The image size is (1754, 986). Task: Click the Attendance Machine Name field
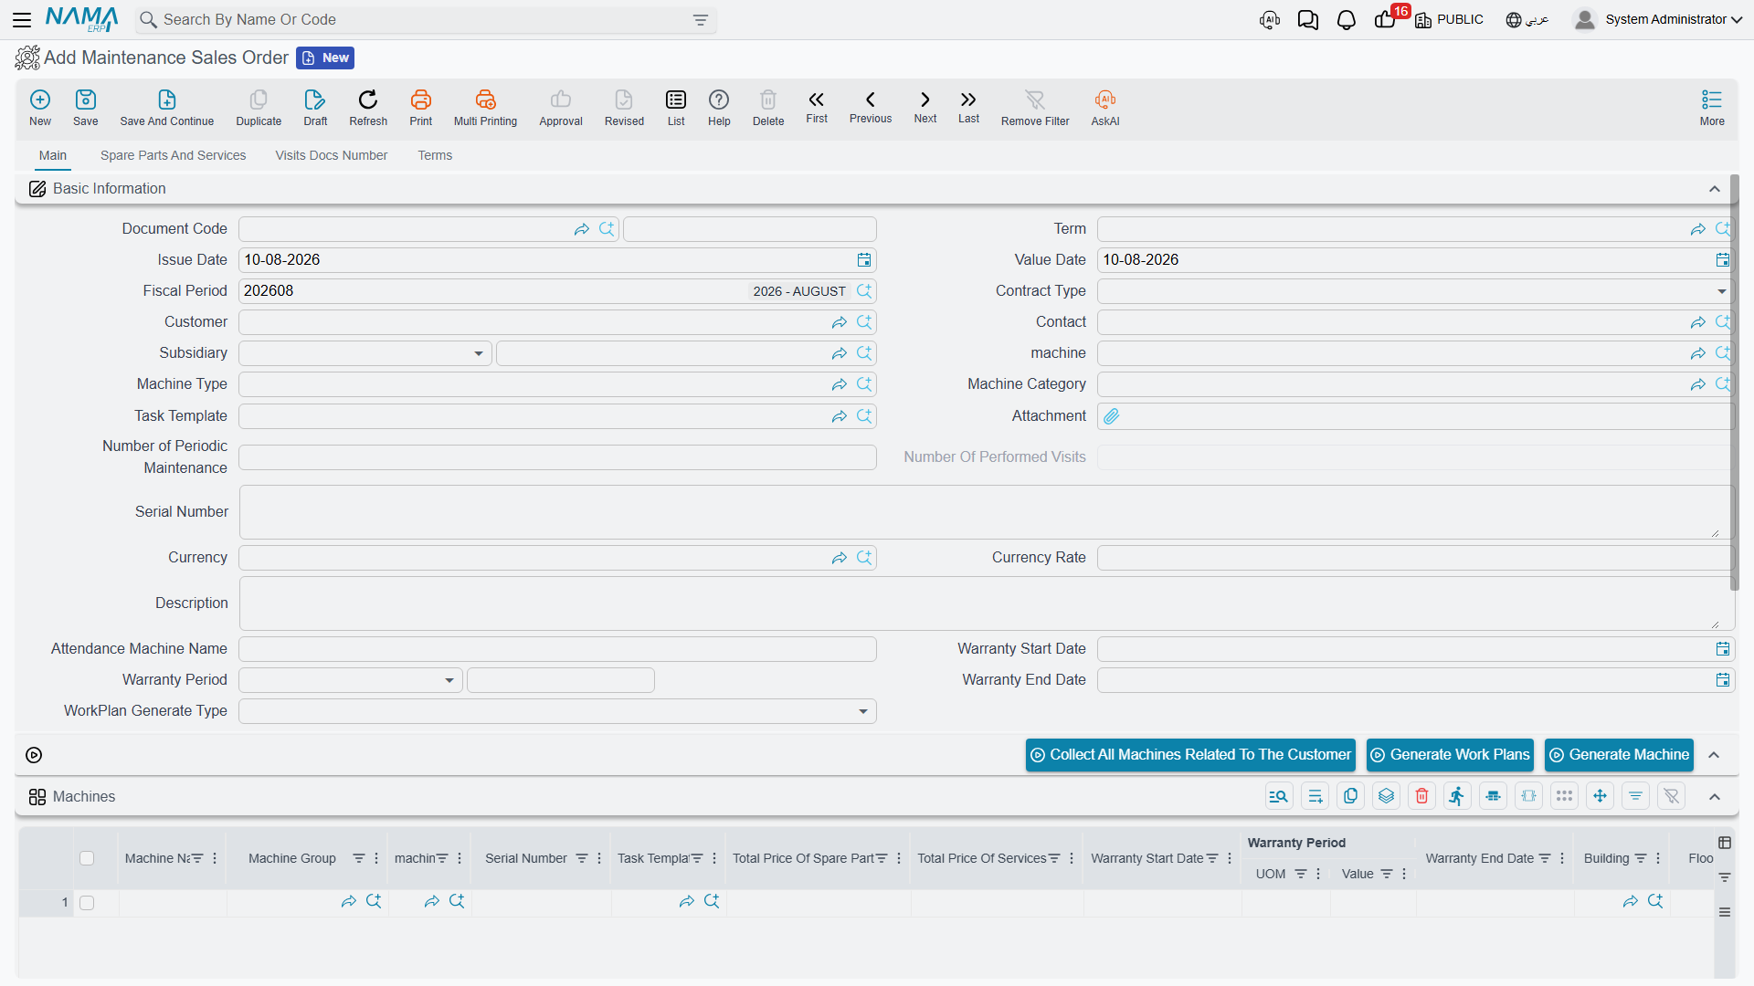coord(557,649)
